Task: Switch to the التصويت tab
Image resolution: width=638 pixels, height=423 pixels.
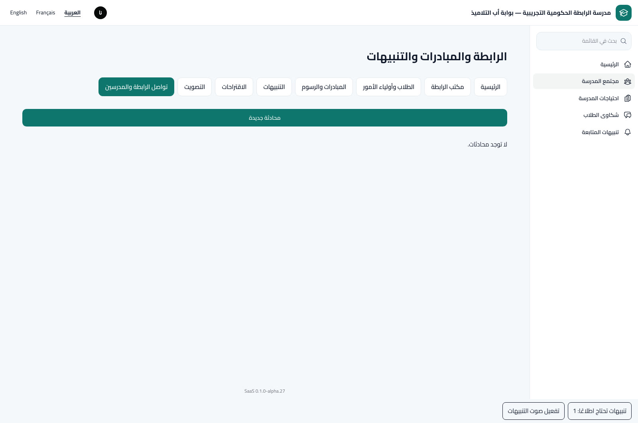Action: coord(195,87)
